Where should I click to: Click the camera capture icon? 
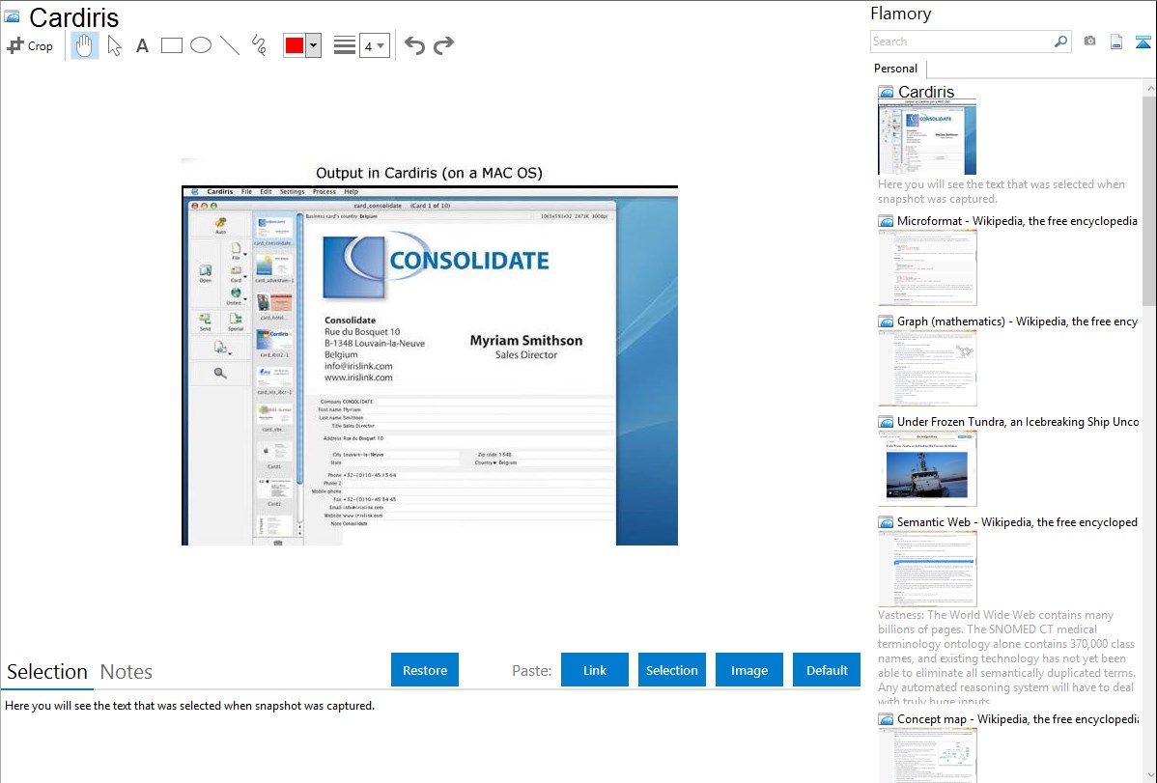click(1089, 42)
